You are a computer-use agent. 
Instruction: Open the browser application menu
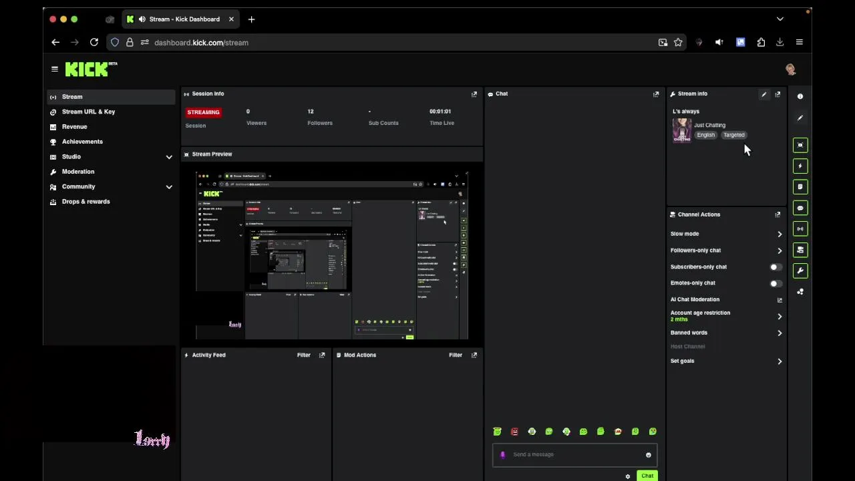coord(799,42)
